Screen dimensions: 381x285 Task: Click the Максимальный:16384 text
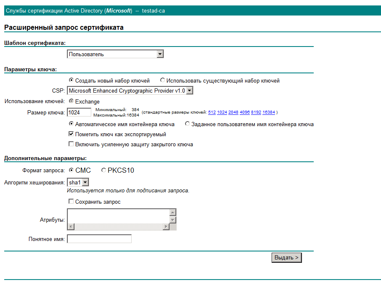(116, 115)
